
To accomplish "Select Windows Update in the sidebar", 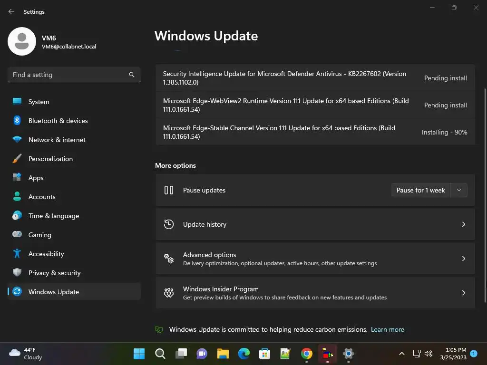I will pos(74,292).
